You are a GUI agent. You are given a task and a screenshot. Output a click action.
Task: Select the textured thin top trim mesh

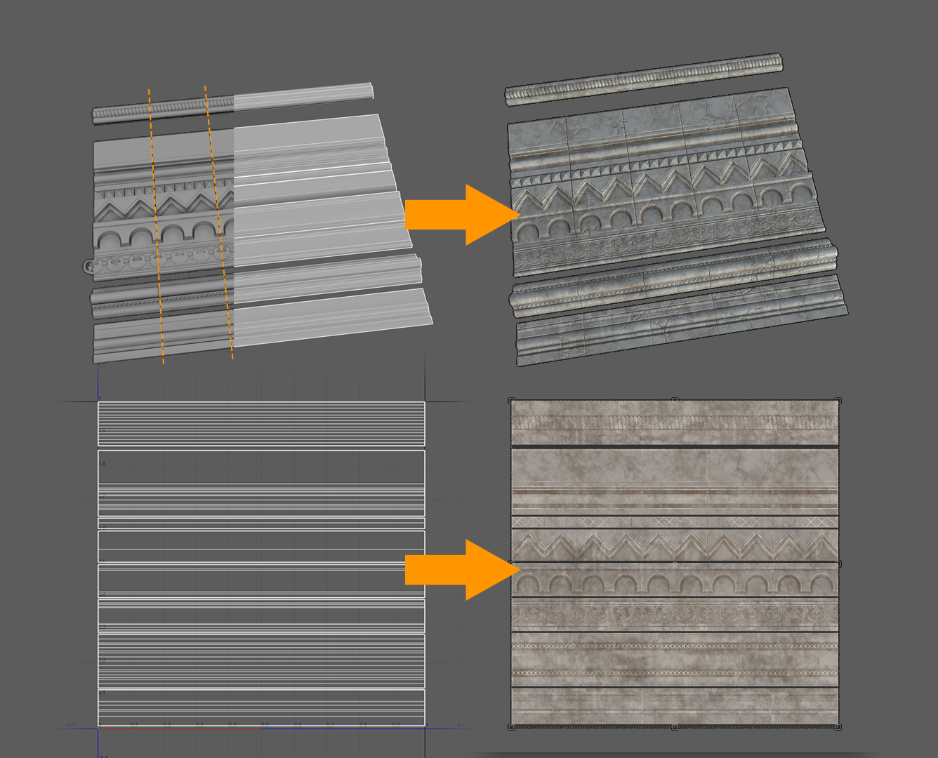[x=643, y=79]
